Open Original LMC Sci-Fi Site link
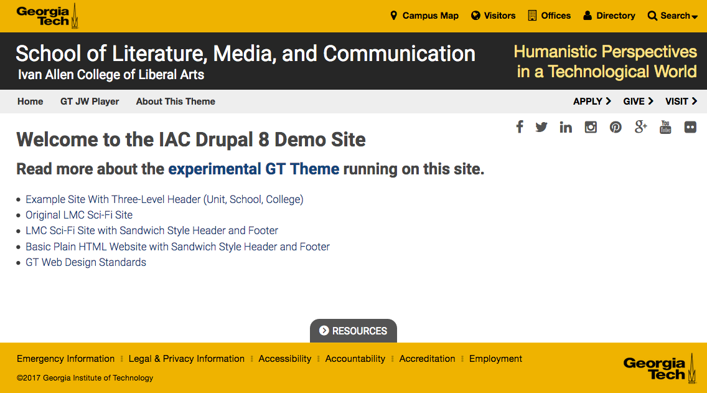Image resolution: width=707 pixels, height=393 pixels. (x=79, y=215)
